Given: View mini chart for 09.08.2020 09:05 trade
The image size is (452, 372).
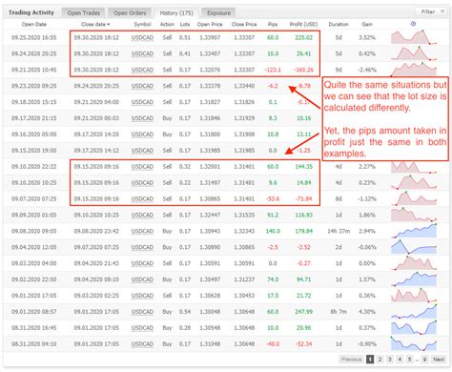Looking at the screenshot, I should 414,231.
